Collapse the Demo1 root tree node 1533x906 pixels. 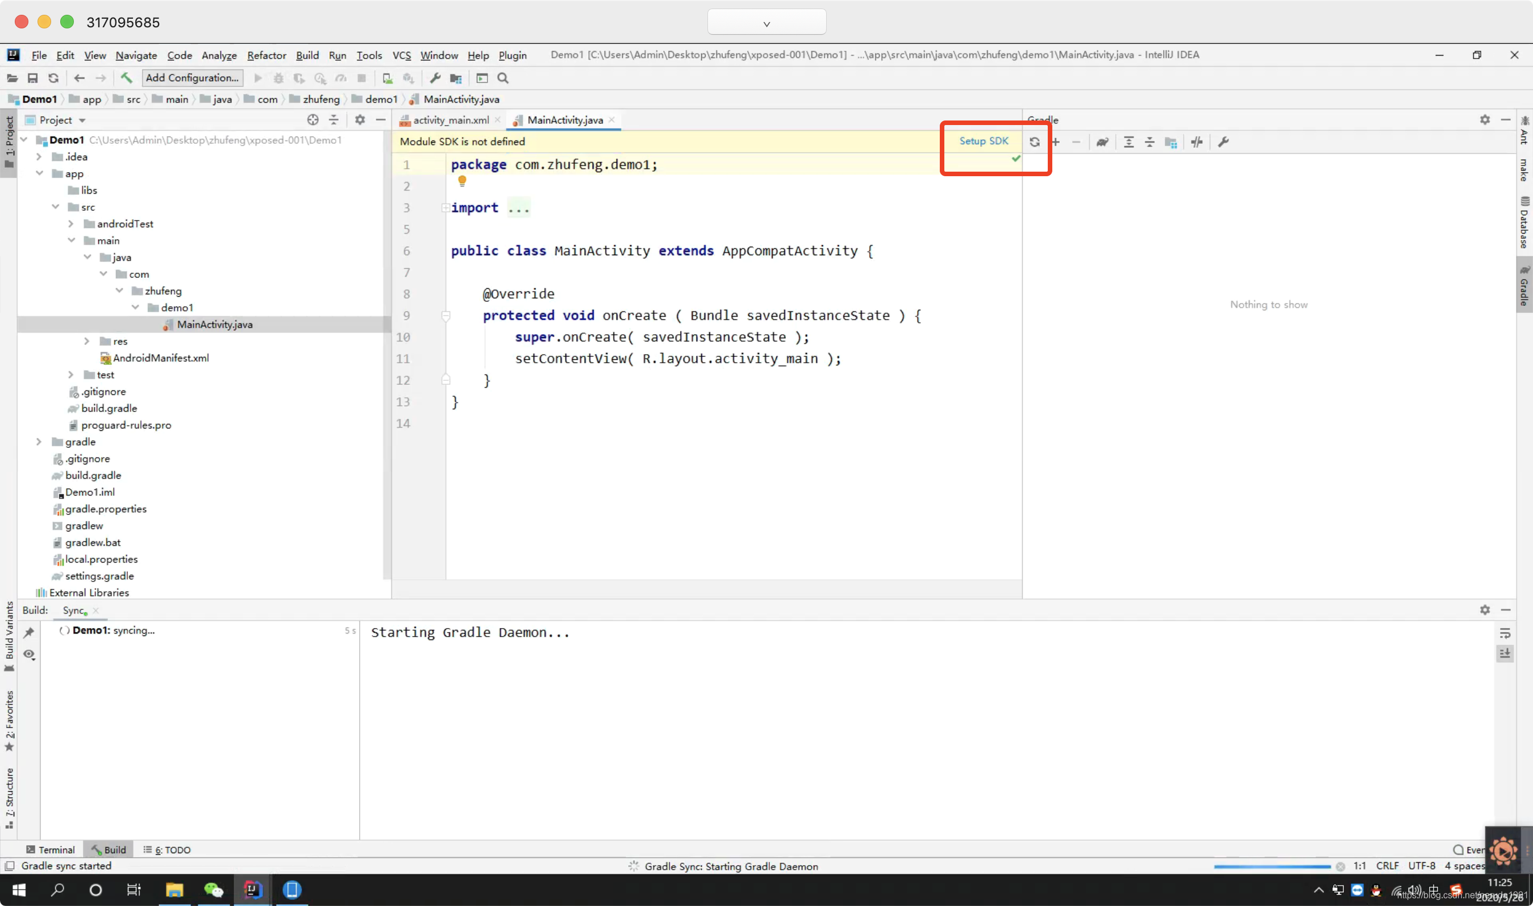tap(24, 140)
